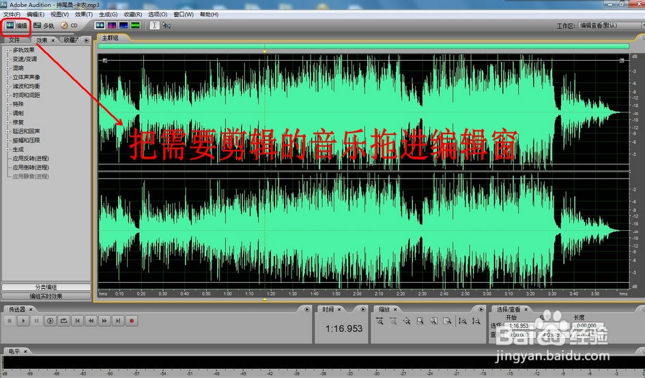Screen dimensions: 645x378
Task: Select spectral pan display icon
Action: (x=124, y=25)
